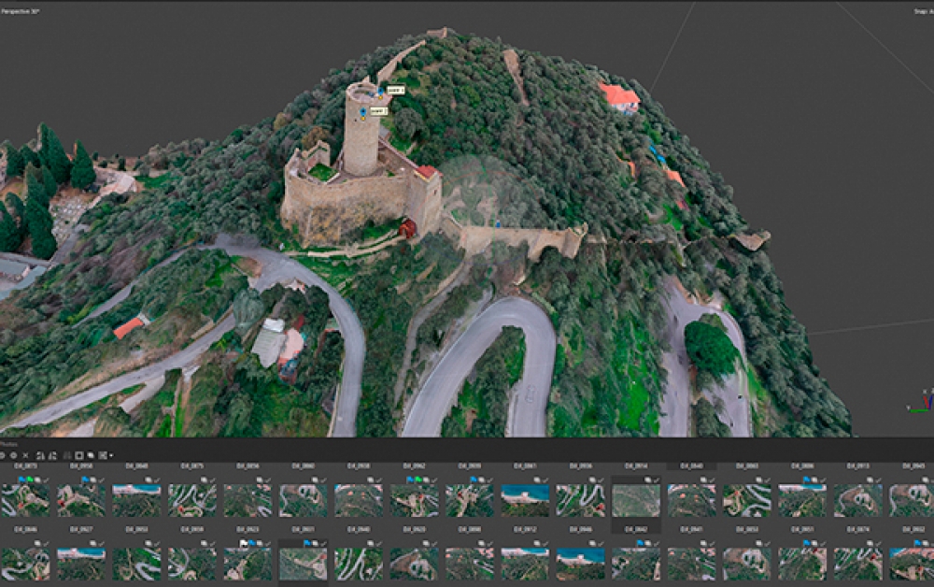Click the white label beside the lower tower marker
The width and height of the screenshot is (934, 587).
coord(377,110)
